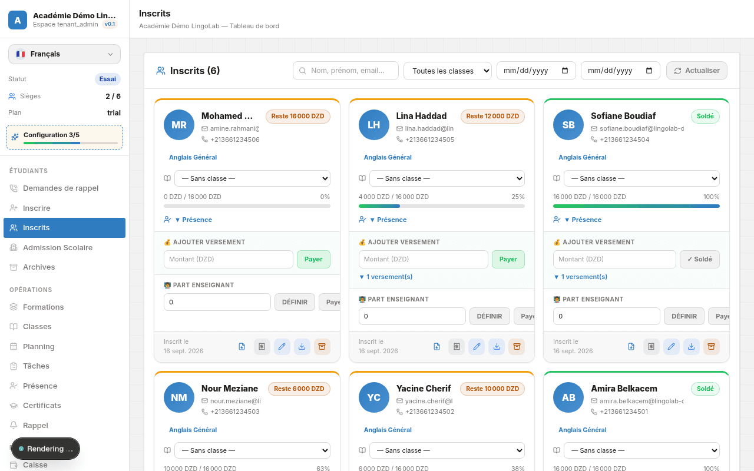The image size is (754, 471).
Task: Click the archive icon on Sofiane Boudiaf's card
Action: (x=712, y=346)
